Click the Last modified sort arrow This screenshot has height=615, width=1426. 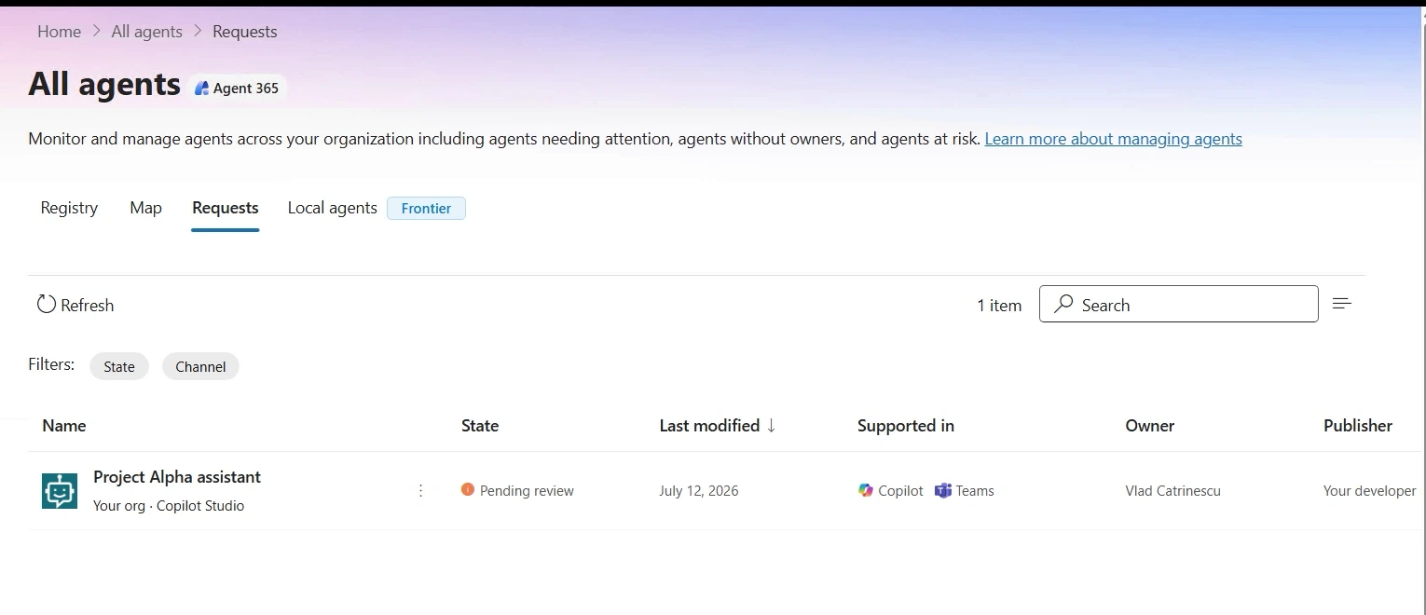pos(771,425)
